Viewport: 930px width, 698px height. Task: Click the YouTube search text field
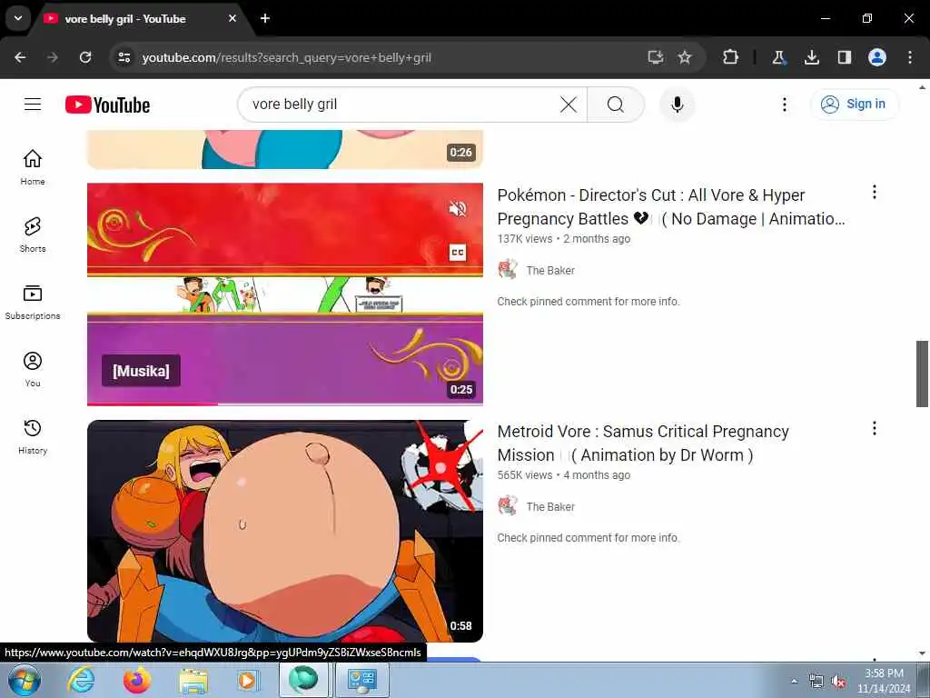(x=403, y=105)
